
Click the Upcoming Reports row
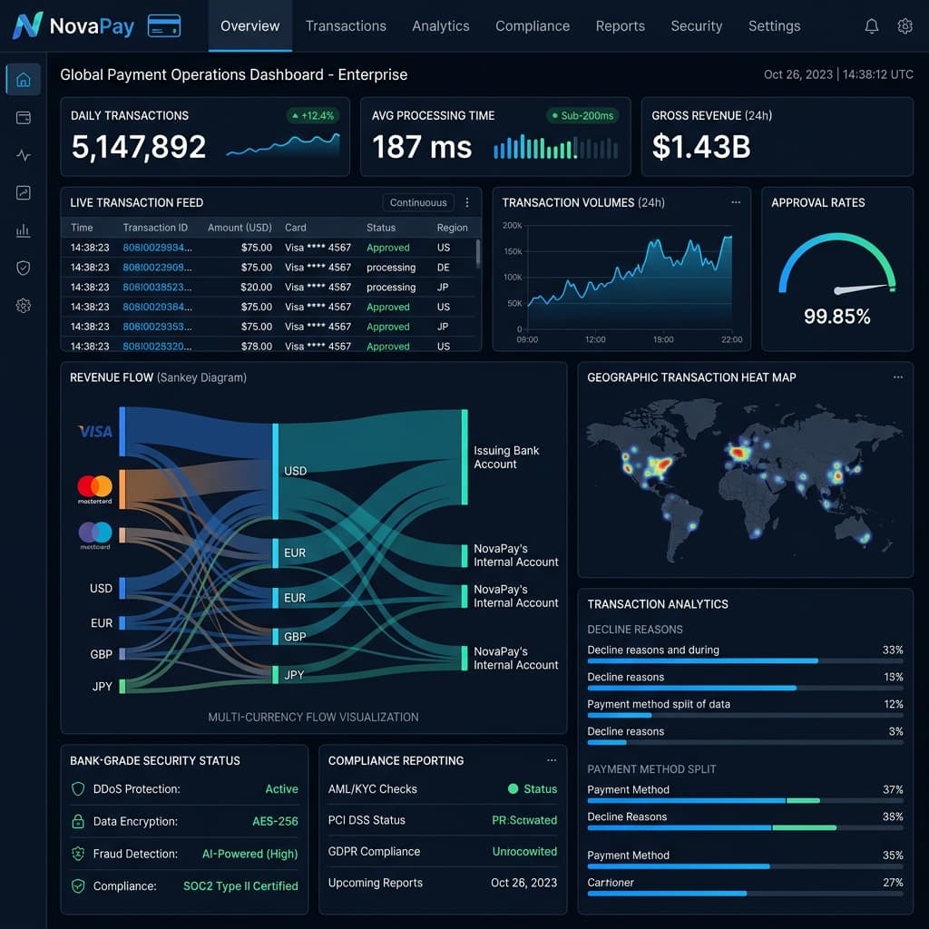point(443,883)
